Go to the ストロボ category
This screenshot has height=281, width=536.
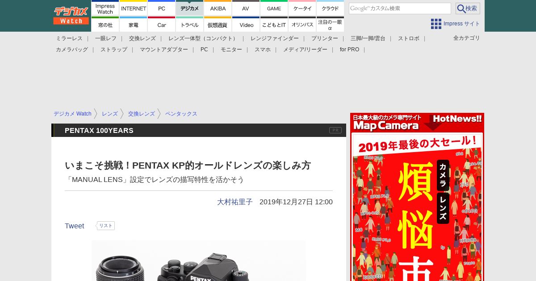pos(409,38)
